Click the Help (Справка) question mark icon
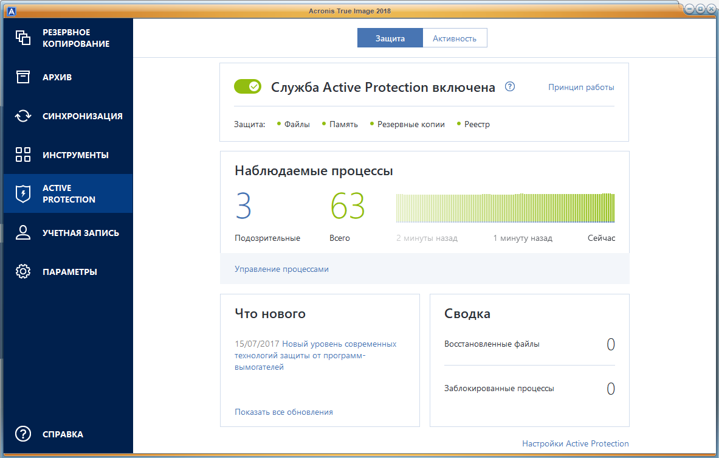Screen dimensions: 719x458 23,434
